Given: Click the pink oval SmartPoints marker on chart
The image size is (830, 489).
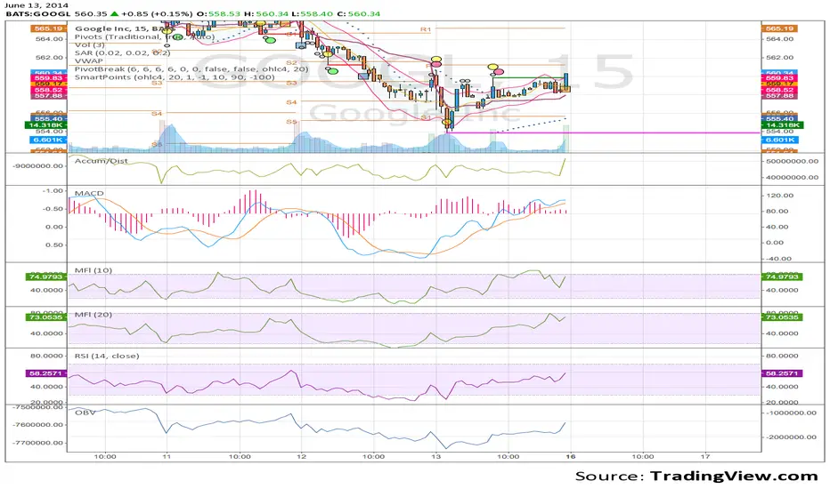Looking at the screenshot, I should click(499, 71).
